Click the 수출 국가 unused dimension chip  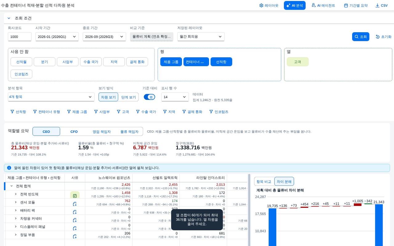(91, 62)
